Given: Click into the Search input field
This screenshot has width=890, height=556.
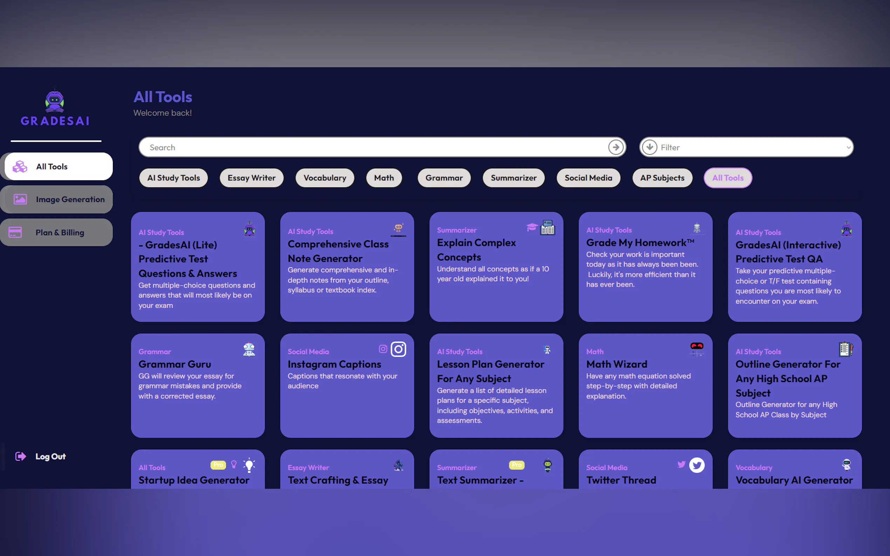Looking at the screenshot, I should (x=372, y=147).
